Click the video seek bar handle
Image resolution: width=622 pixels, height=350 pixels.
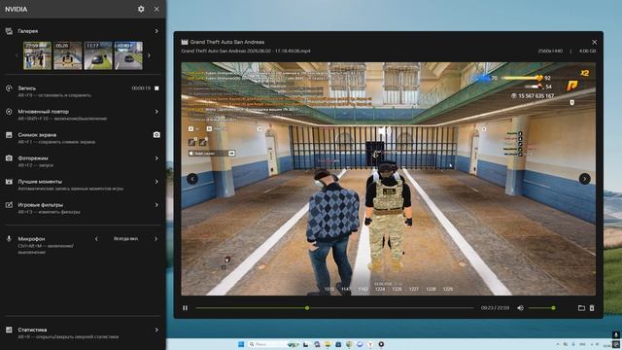307,308
